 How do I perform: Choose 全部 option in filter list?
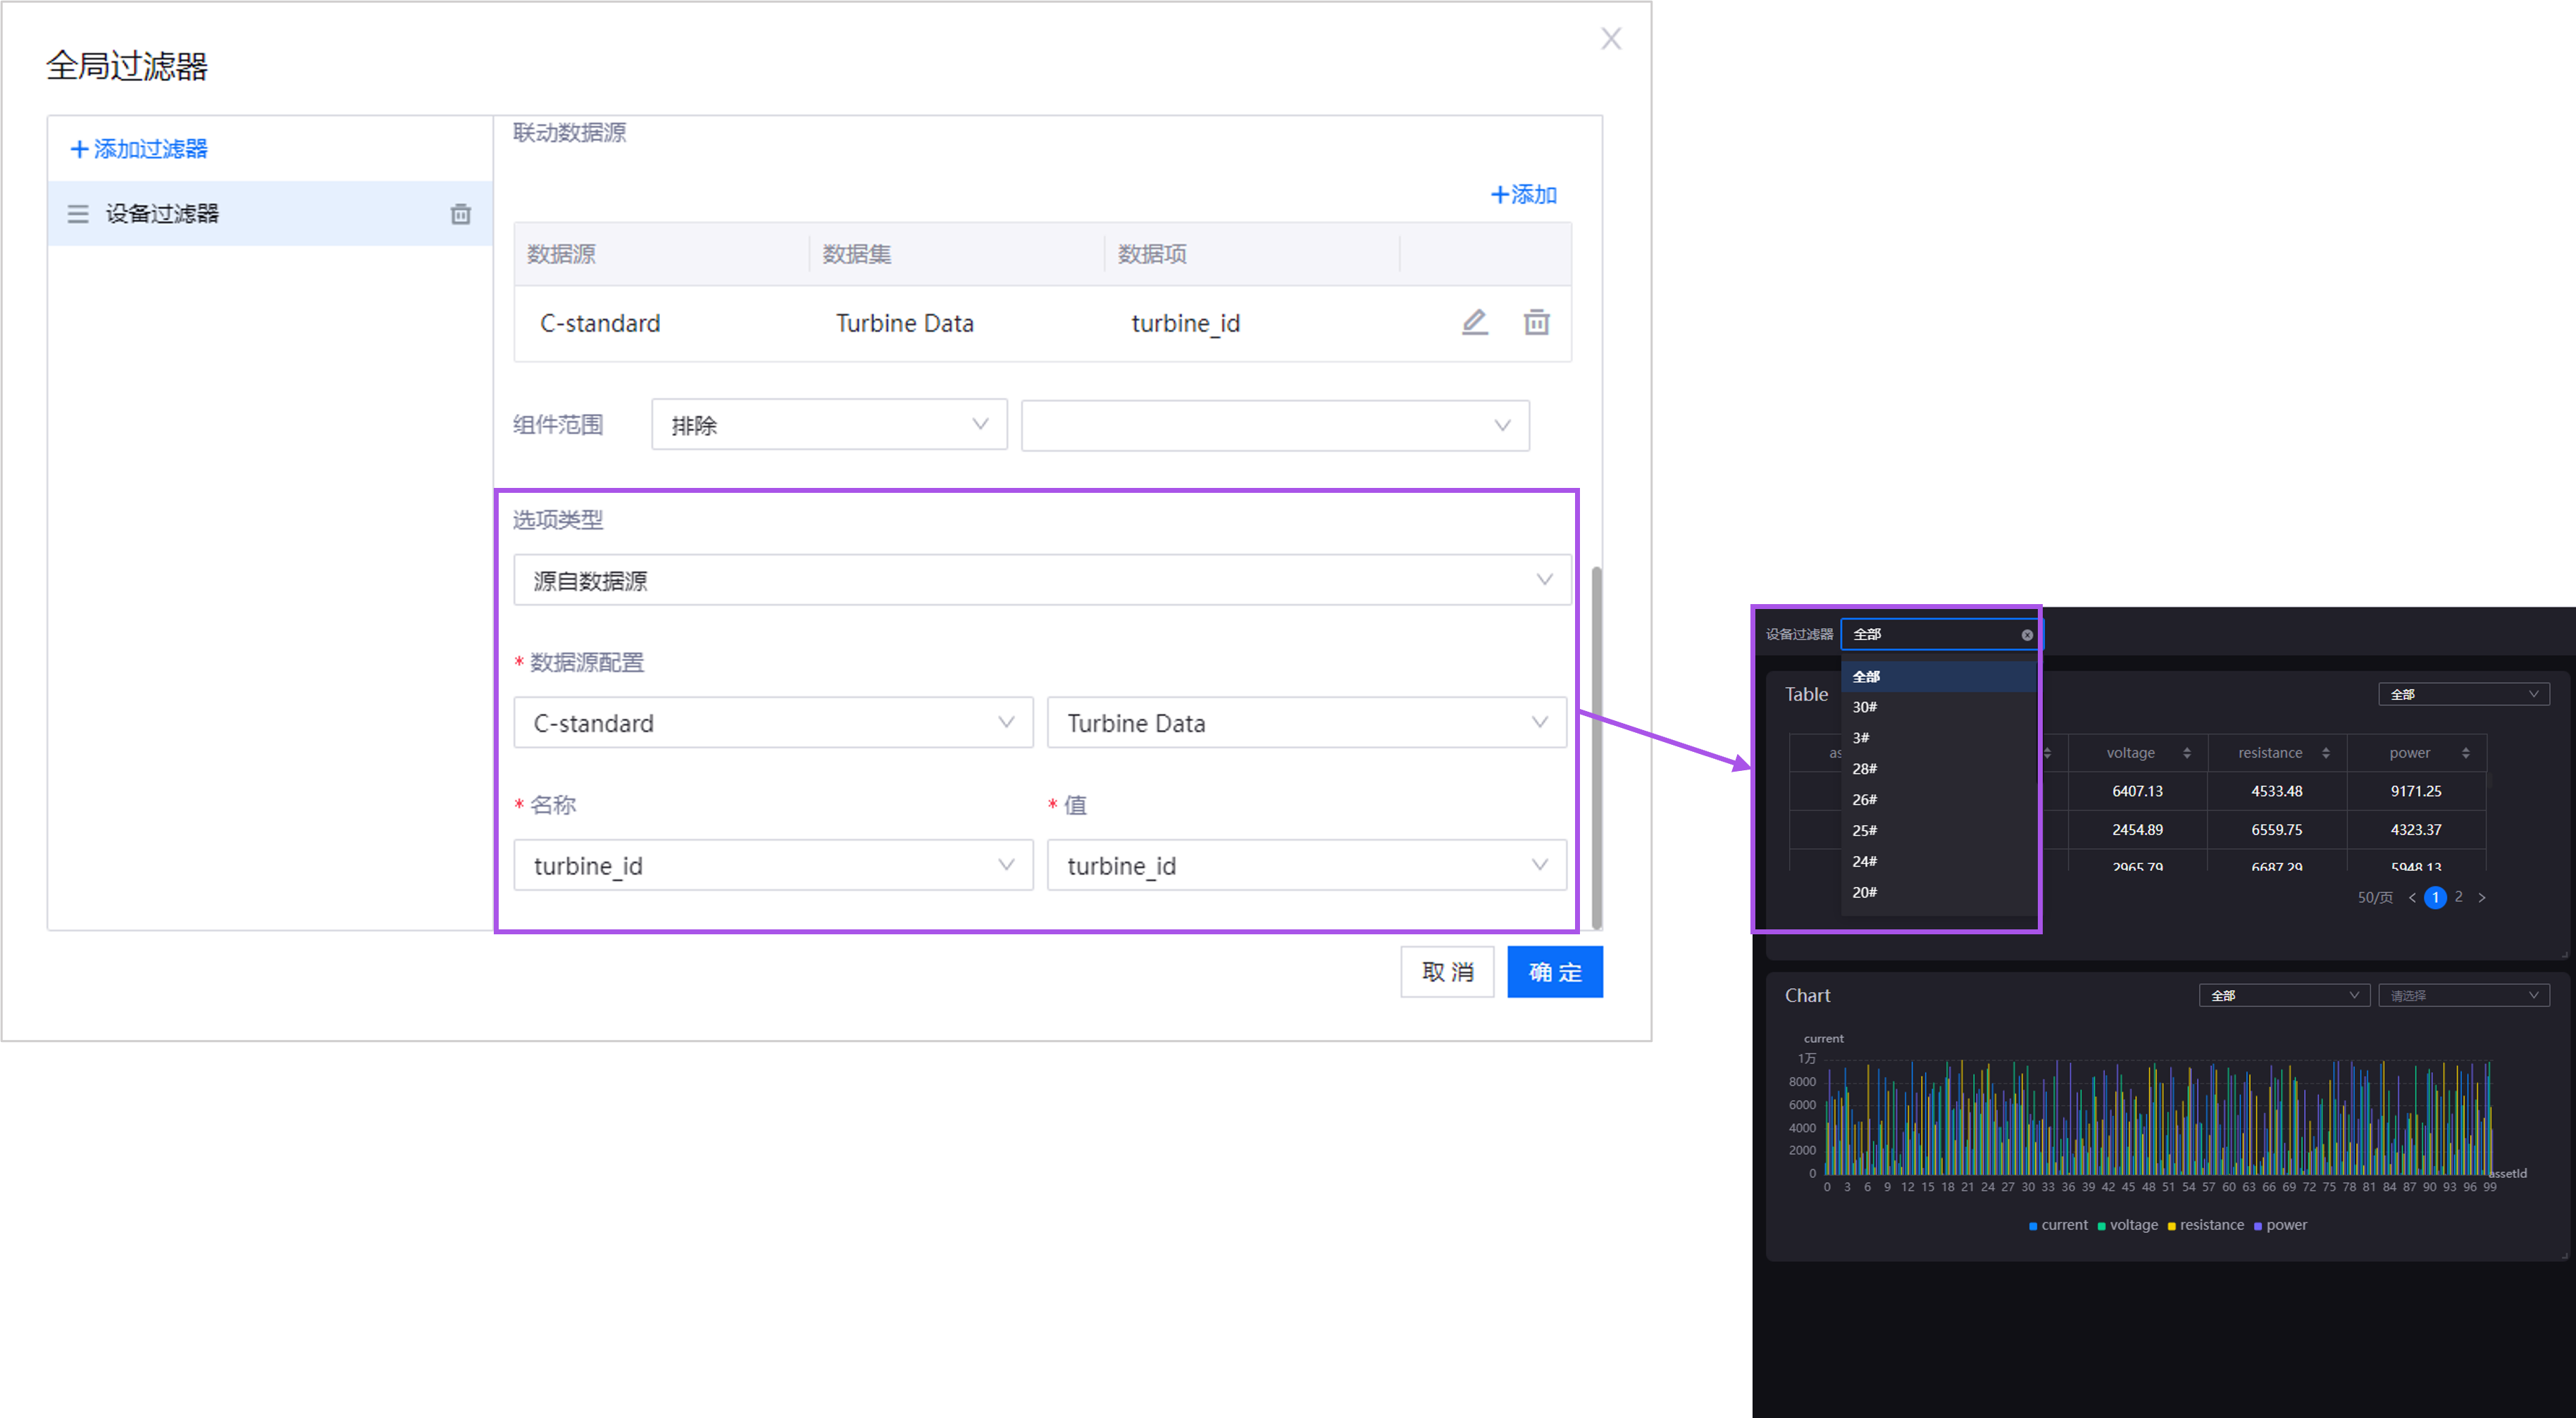pyautogui.click(x=1866, y=677)
